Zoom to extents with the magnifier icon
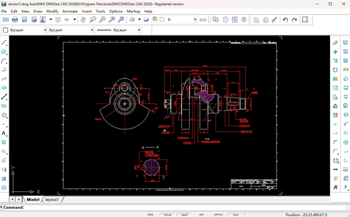Image resolution: width=350 pixels, height=217 pixels. [121, 20]
